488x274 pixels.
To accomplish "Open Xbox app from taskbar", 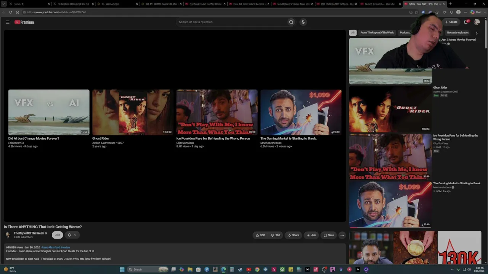I will click(282, 269).
